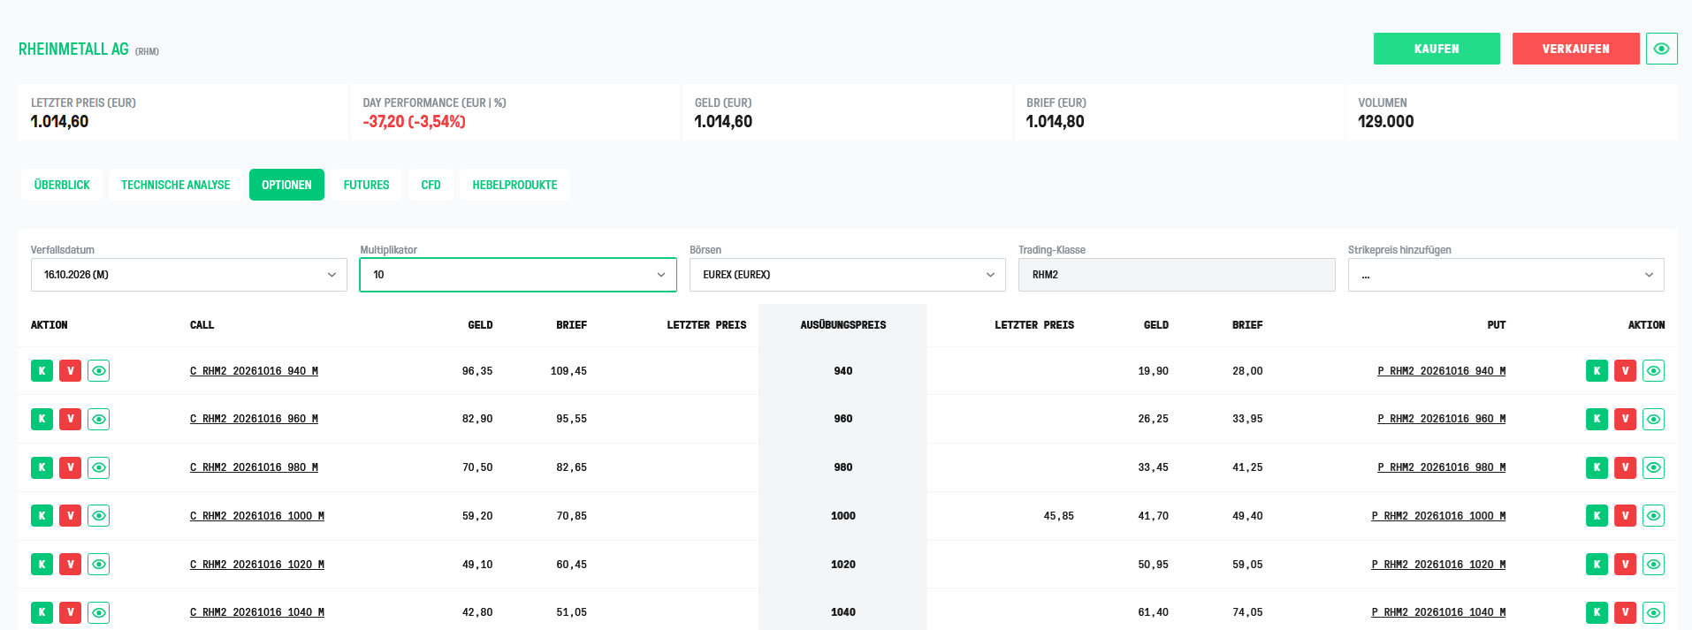1692x630 pixels.
Task: Click day performance value -37,20 (-3,54%)
Action: tap(414, 122)
